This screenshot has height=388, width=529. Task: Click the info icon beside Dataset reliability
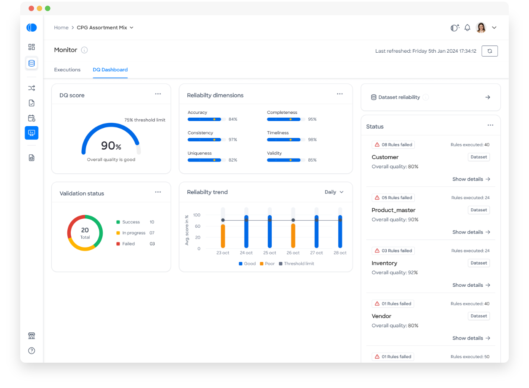click(x=426, y=97)
